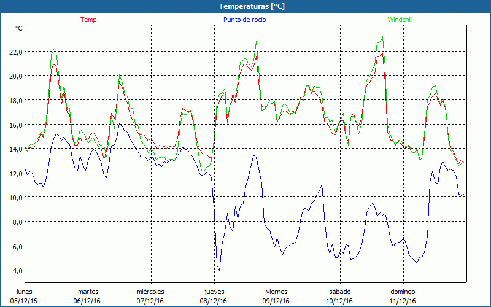491x307 pixels.
Task: Click the 14,0 y-axis value
Action: 15,149
